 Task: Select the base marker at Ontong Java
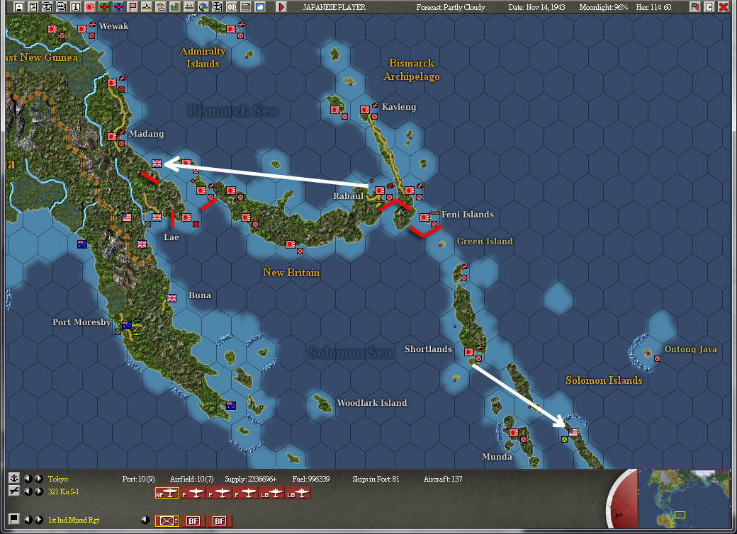[658, 358]
